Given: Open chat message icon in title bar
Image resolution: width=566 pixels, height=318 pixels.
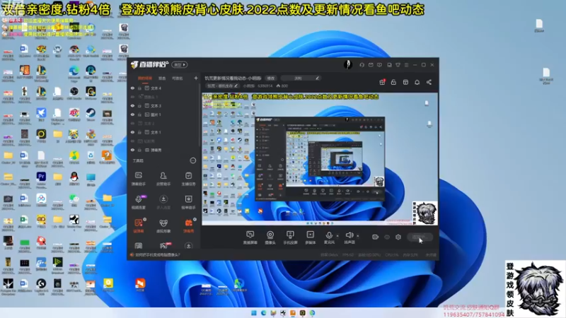Looking at the screenshot, I should [379, 65].
